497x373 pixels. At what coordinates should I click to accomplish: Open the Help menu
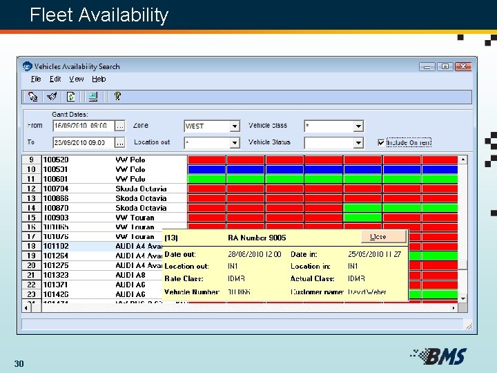(x=99, y=79)
